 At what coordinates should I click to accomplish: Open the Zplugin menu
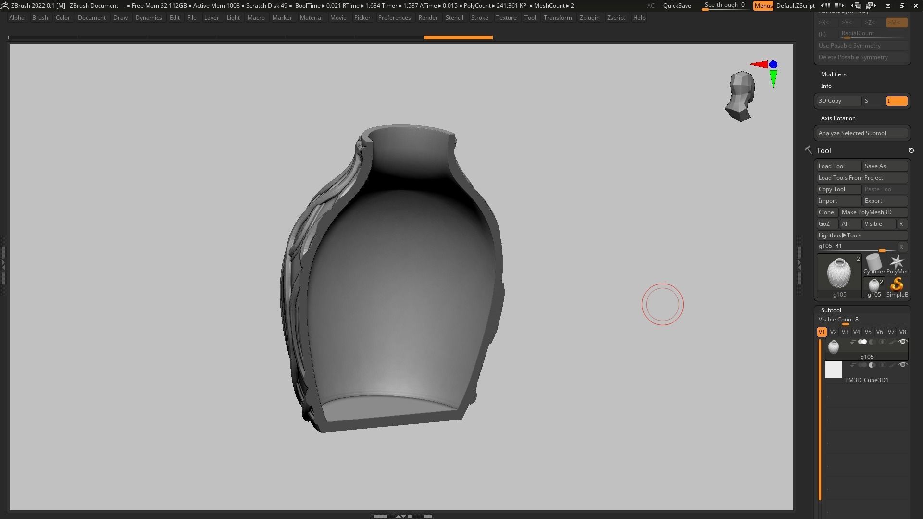click(589, 18)
